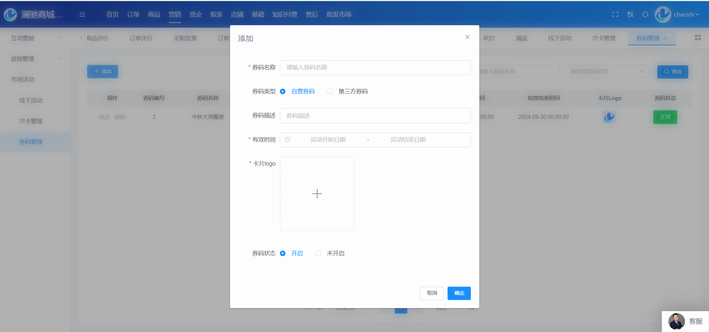Click the 确定 confirm button

click(459, 293)
